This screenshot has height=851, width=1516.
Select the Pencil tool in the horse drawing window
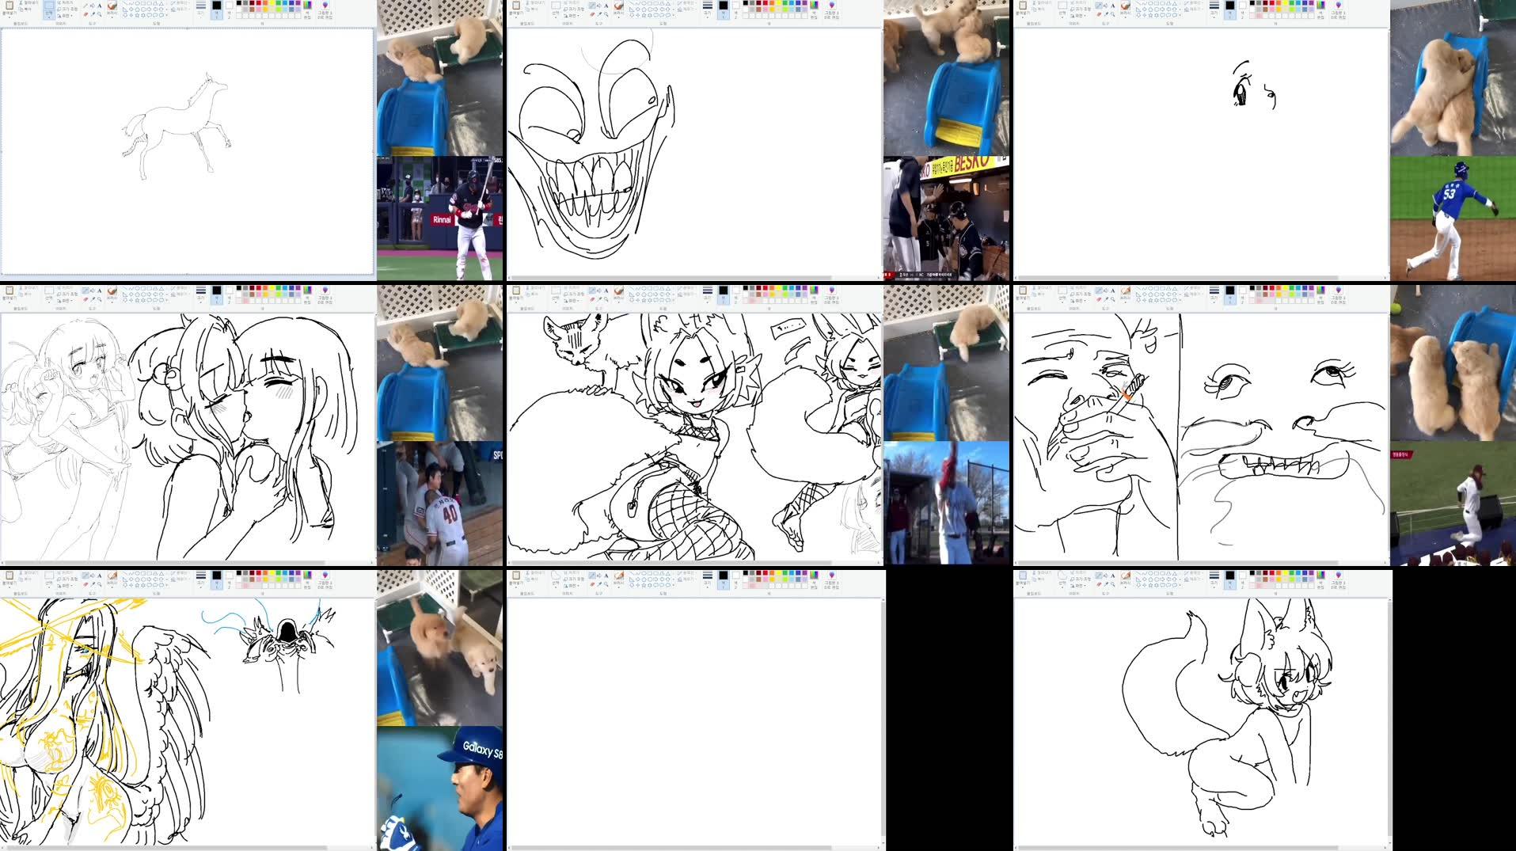(x=85, y=6)
